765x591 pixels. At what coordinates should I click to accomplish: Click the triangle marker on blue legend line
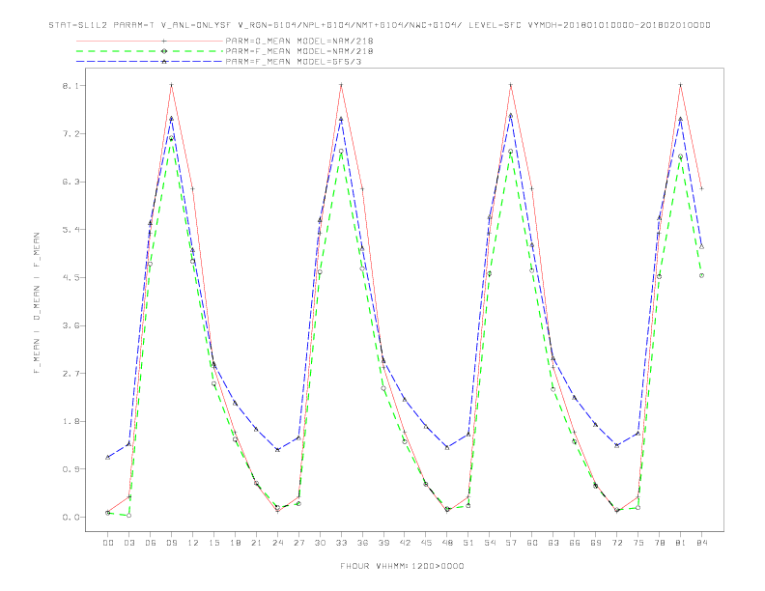(164, 62)
